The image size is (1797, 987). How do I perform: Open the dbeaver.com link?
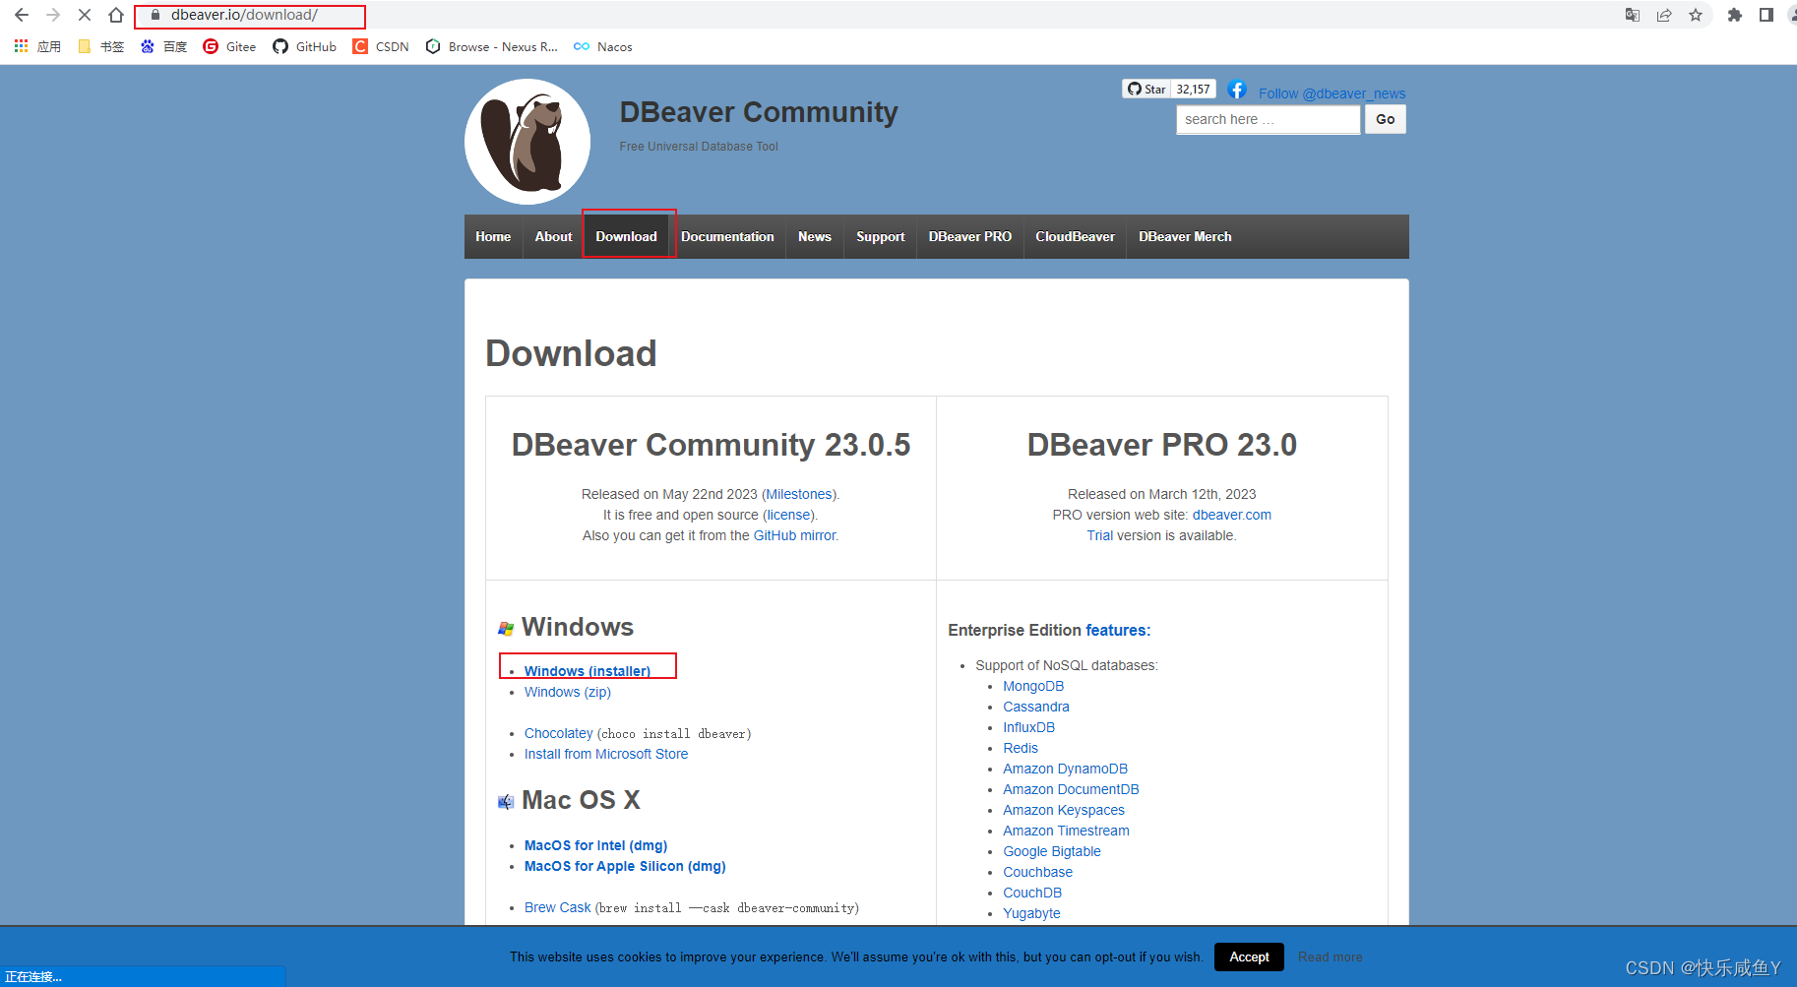click(x=1232, y=515)
